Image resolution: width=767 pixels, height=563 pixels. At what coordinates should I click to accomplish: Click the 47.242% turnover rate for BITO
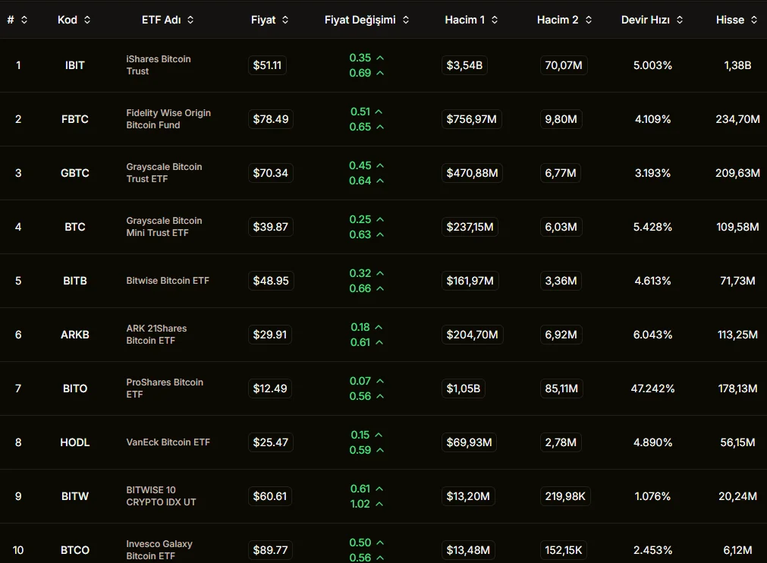[x=652, y=388]
